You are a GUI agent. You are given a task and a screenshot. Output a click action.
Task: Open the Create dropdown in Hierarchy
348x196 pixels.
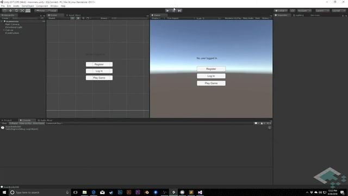point(5,18)
